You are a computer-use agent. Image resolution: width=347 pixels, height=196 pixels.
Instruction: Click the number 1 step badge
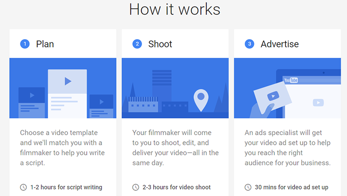(25, 44)
